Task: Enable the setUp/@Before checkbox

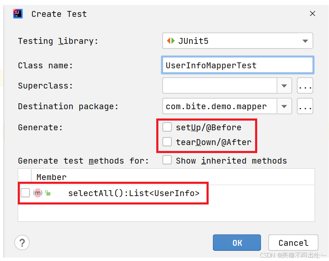Action: point(167,127)
